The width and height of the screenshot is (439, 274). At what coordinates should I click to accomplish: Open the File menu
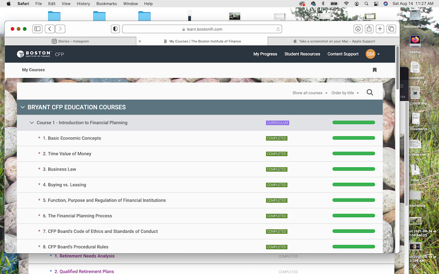39,4
